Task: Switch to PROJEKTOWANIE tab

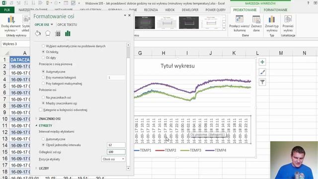Action: click(x=245, y=10)
